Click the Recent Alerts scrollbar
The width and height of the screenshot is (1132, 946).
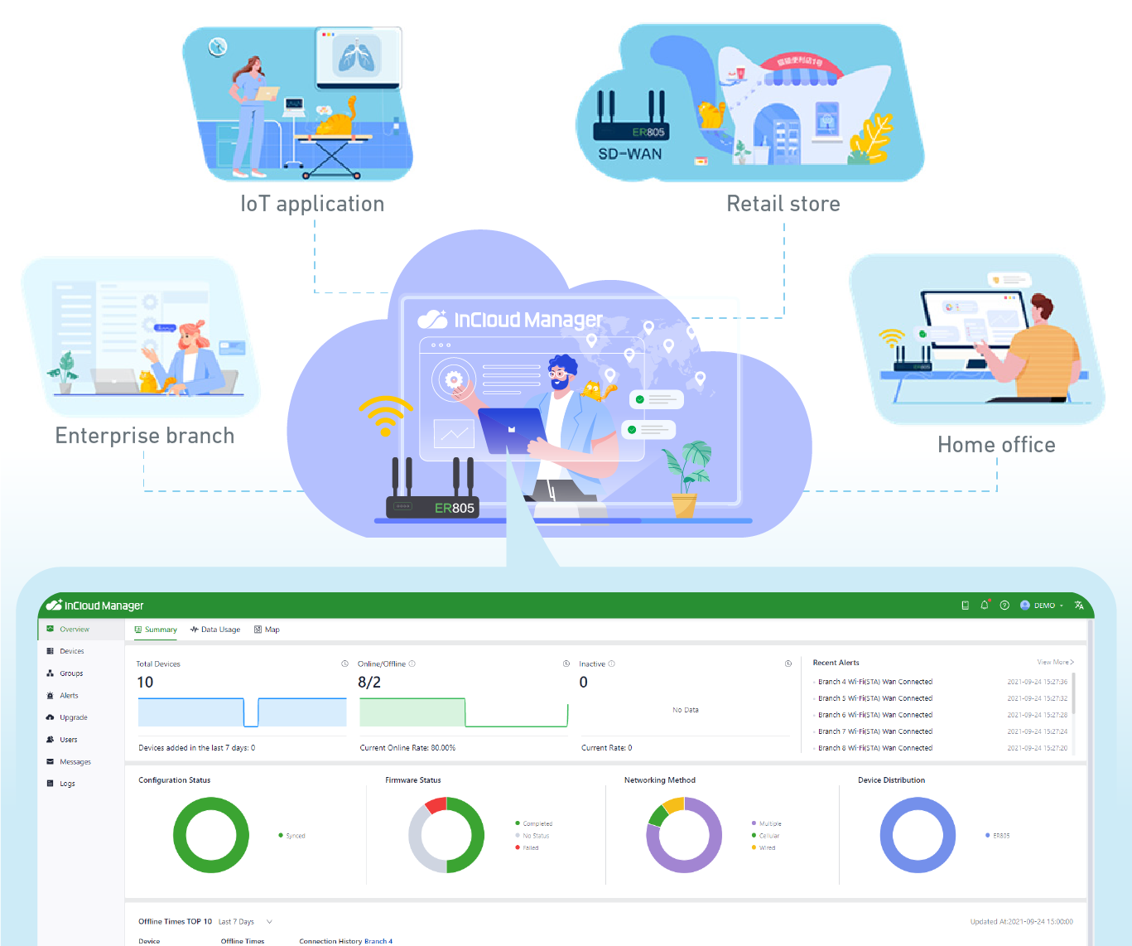[x=1074, y=693]
